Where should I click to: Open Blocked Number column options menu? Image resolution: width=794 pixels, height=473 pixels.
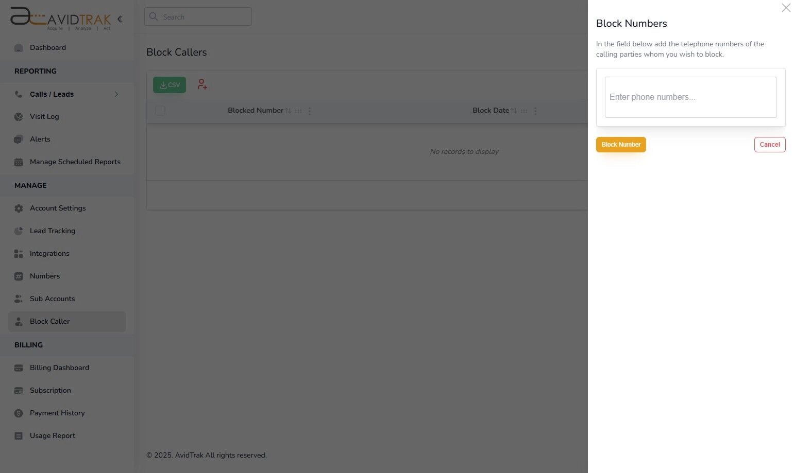[x=310, y=111]
